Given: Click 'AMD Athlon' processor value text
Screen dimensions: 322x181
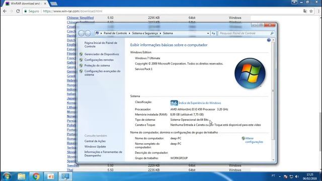Looking at the screenshot, I should click(199, 110).
